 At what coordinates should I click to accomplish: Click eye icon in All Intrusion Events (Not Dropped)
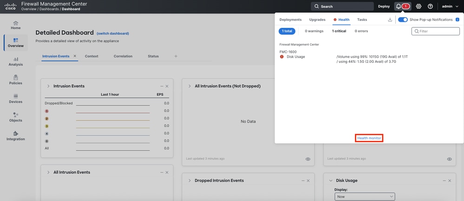308,159
